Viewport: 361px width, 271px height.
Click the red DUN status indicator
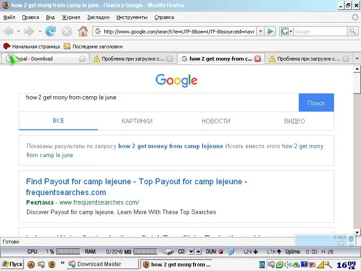pos(221,252)
